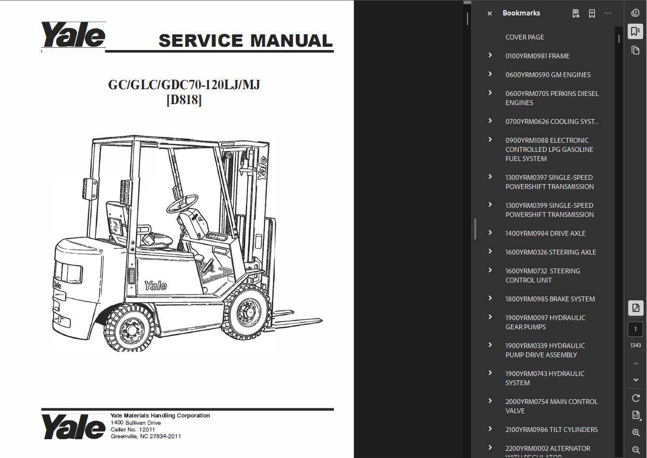Jump to 0700YRM0626 COOLING SYST... section
Screen dimensions: 647x458
[x=552, y=121]
